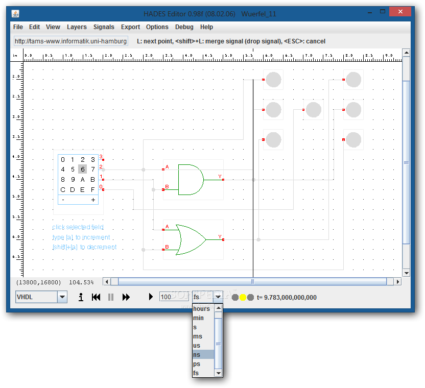
Task: Rewind the simulation to start
Action: click(96, 297)
